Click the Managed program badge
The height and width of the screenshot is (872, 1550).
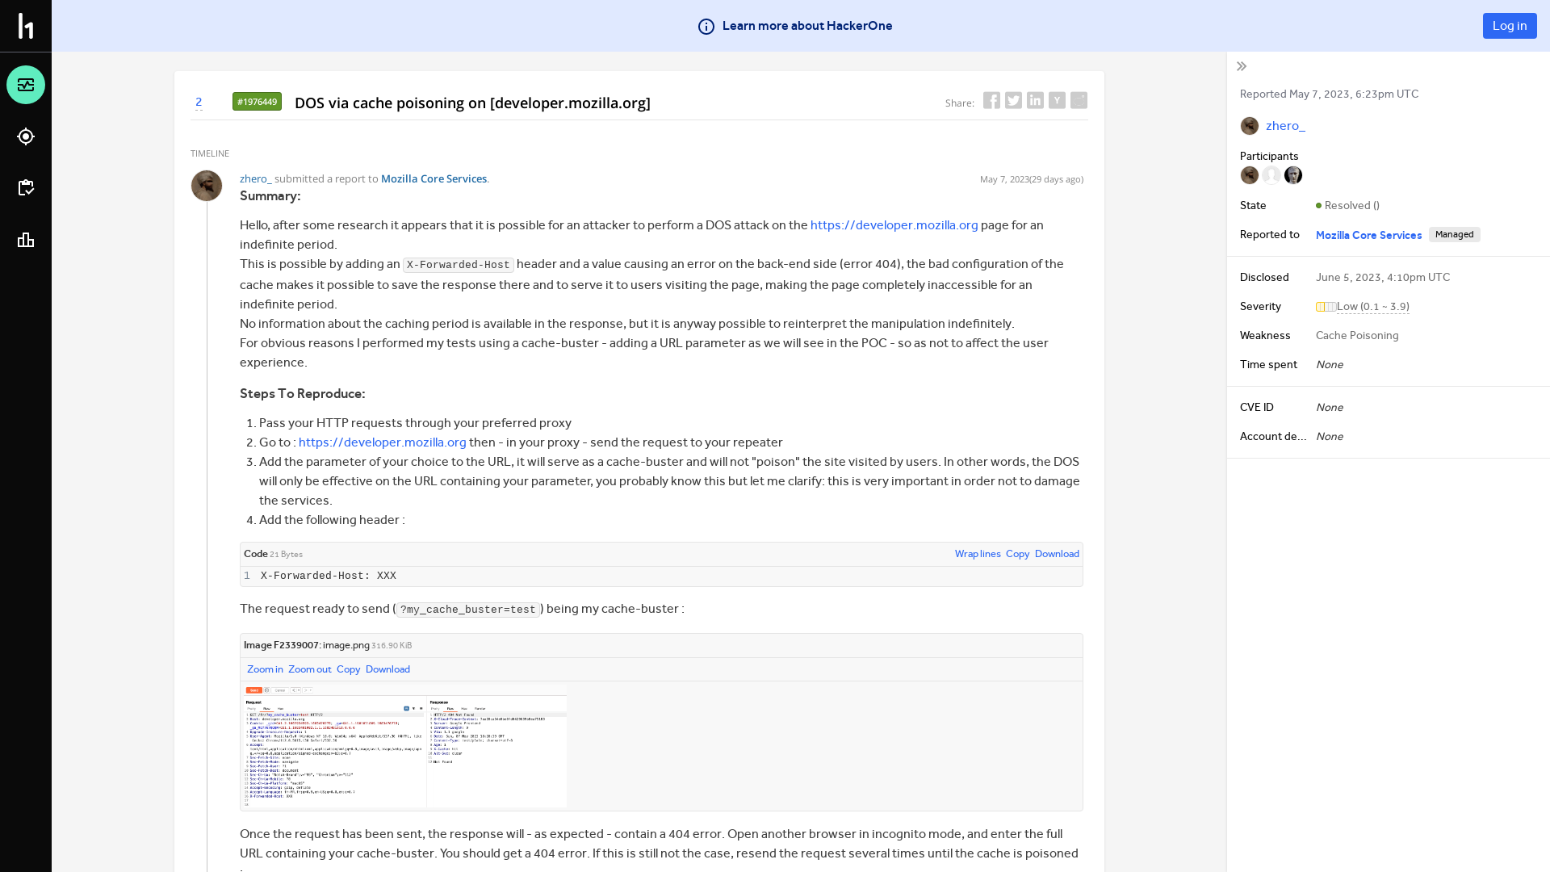(1454, 234)
